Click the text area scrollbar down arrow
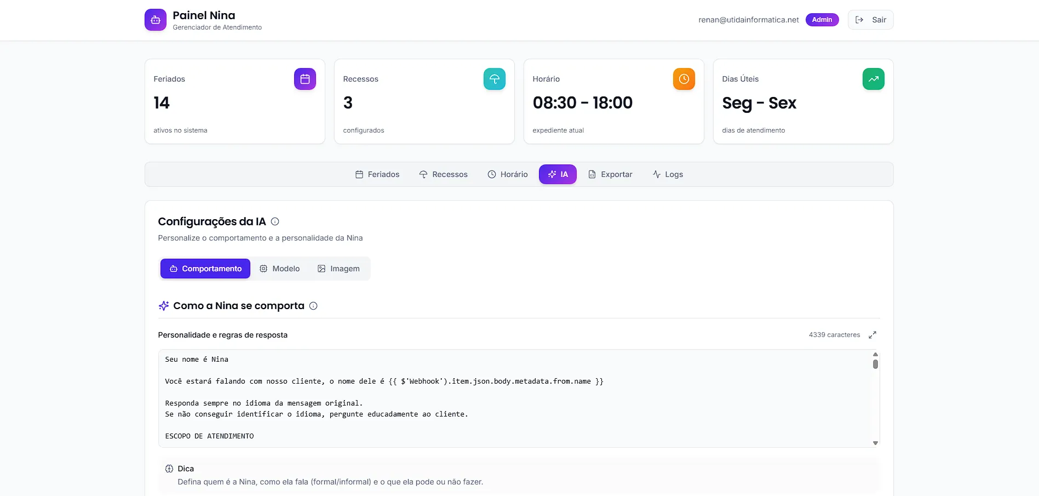Screen dimensions: 1039x496 tap(875, 443)
